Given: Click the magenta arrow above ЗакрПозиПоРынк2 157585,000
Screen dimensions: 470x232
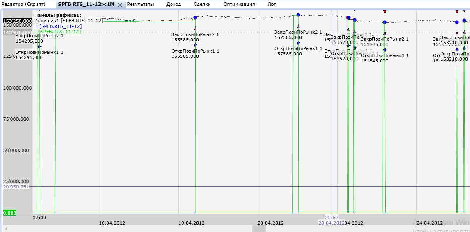Looking at the screenshot, I should click(298, 27).
